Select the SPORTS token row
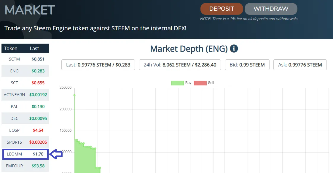The height and width of the screenshot is (173, 333). [25, 142]
